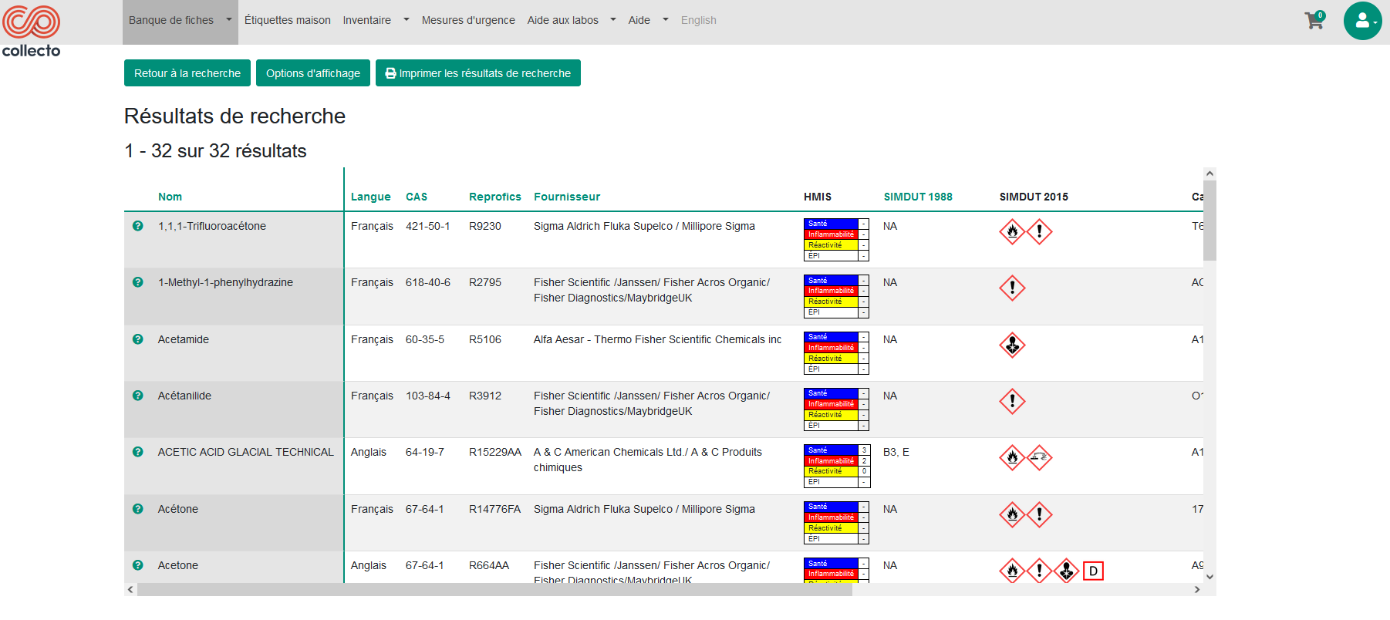
Task: Click exclamation pictogram for 1-Methyl-1-phenylhydrazine
Action: (1012, 288)
